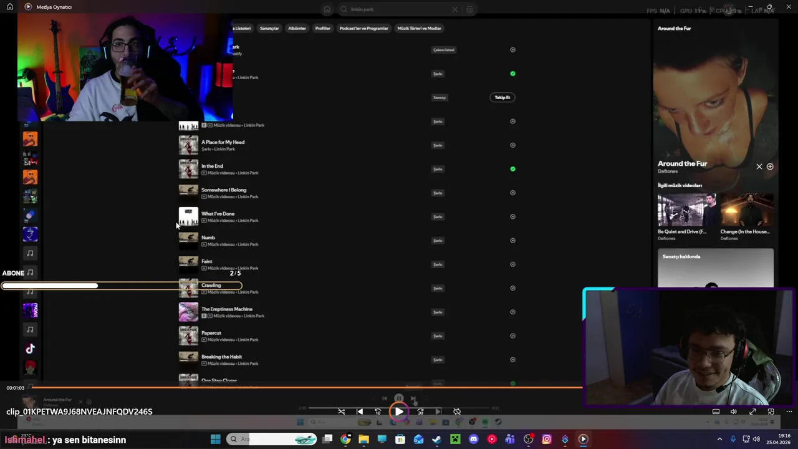Open the Sanatçı hakkında card

pyautogui.click(x=716, y=268)
